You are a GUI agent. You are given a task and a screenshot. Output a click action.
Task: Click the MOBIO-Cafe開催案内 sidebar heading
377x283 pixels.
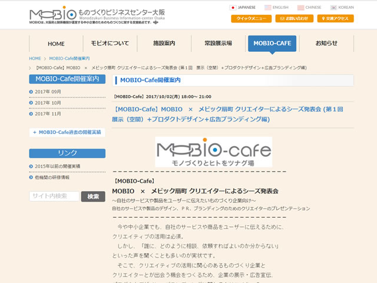tap(67, 79)
